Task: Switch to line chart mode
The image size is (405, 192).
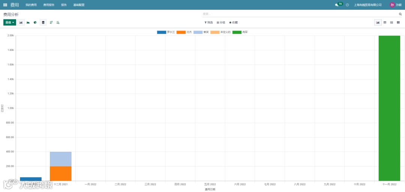Action: [28, 22]
